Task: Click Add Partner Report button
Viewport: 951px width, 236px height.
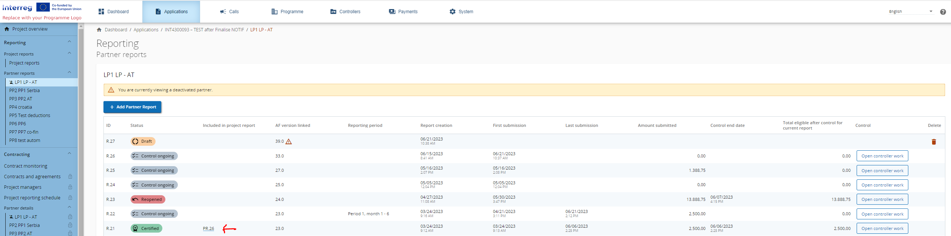Action: (133, 107)
